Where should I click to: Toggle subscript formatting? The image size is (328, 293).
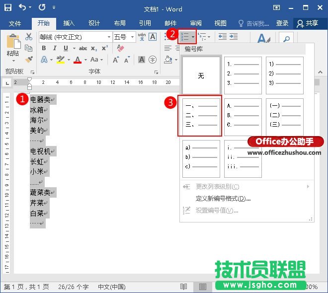[x=94, y=49]
